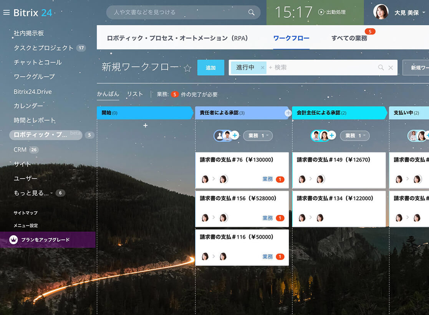Image resolution: width=429 pixels, height=315 pixels.
Task: Click the 出勤処理 clock-in button
Action: (x=332, y=12)
